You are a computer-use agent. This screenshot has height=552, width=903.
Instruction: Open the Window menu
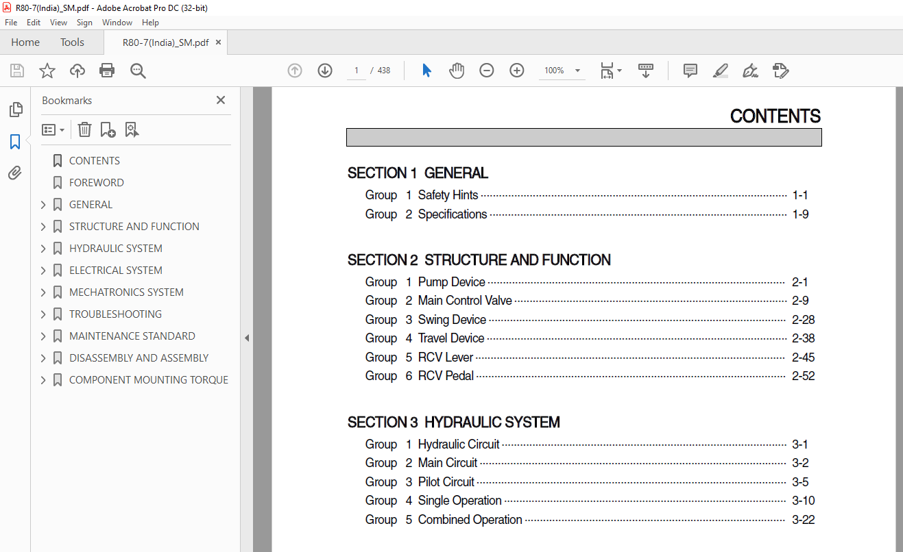117,23
